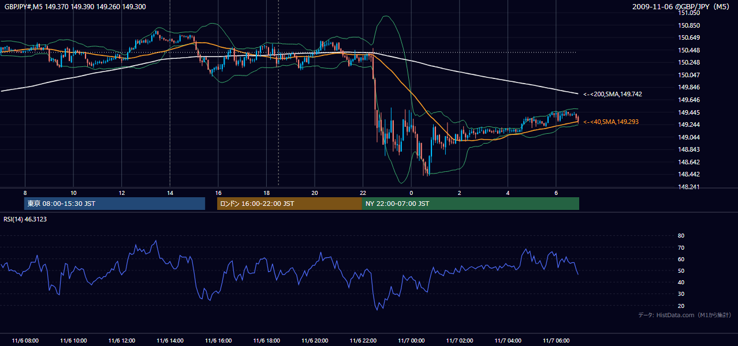
Task: Click price axis label 150.850
Action: 689,25
